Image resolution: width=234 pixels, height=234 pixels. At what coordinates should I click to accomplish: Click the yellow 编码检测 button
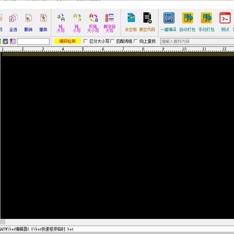68,41
